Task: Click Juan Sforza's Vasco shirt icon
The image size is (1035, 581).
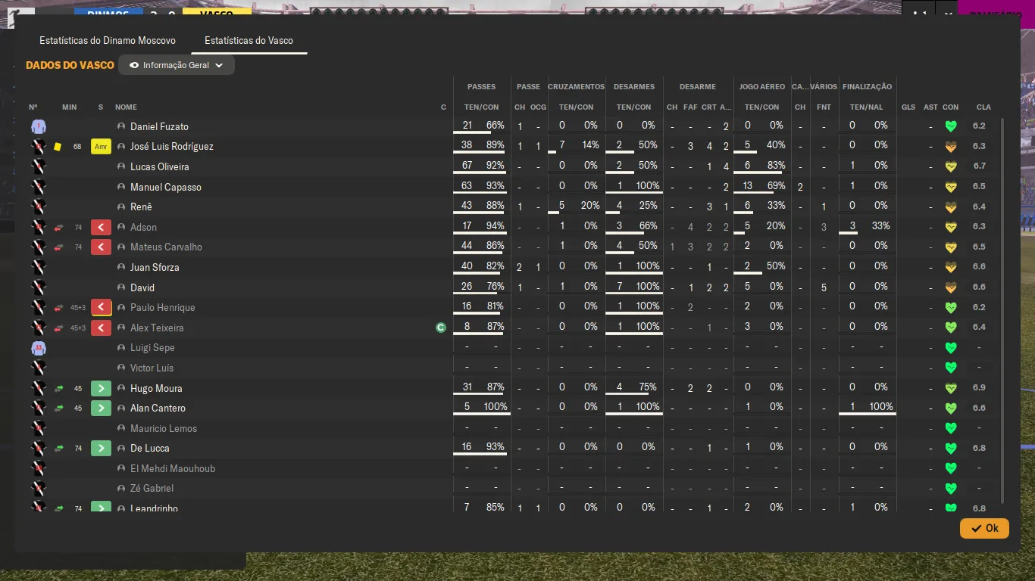Action: tap(39, 267)
